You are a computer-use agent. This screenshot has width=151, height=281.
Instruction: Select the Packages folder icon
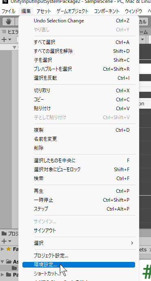point(9,274)
